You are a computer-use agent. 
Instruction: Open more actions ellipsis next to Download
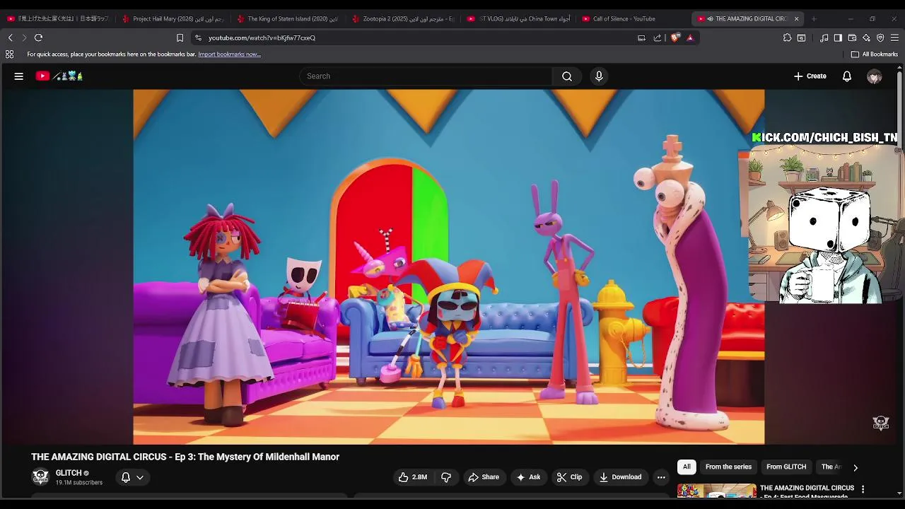(661, 477)
